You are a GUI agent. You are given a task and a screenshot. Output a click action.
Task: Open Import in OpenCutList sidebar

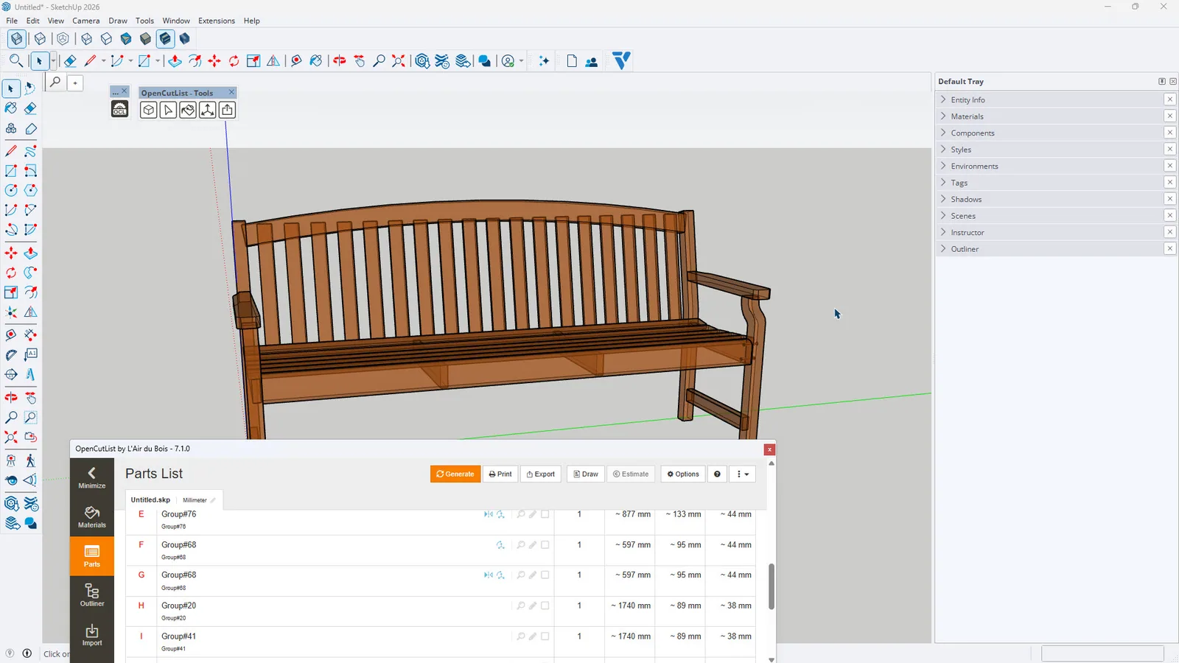coord(92,635)
